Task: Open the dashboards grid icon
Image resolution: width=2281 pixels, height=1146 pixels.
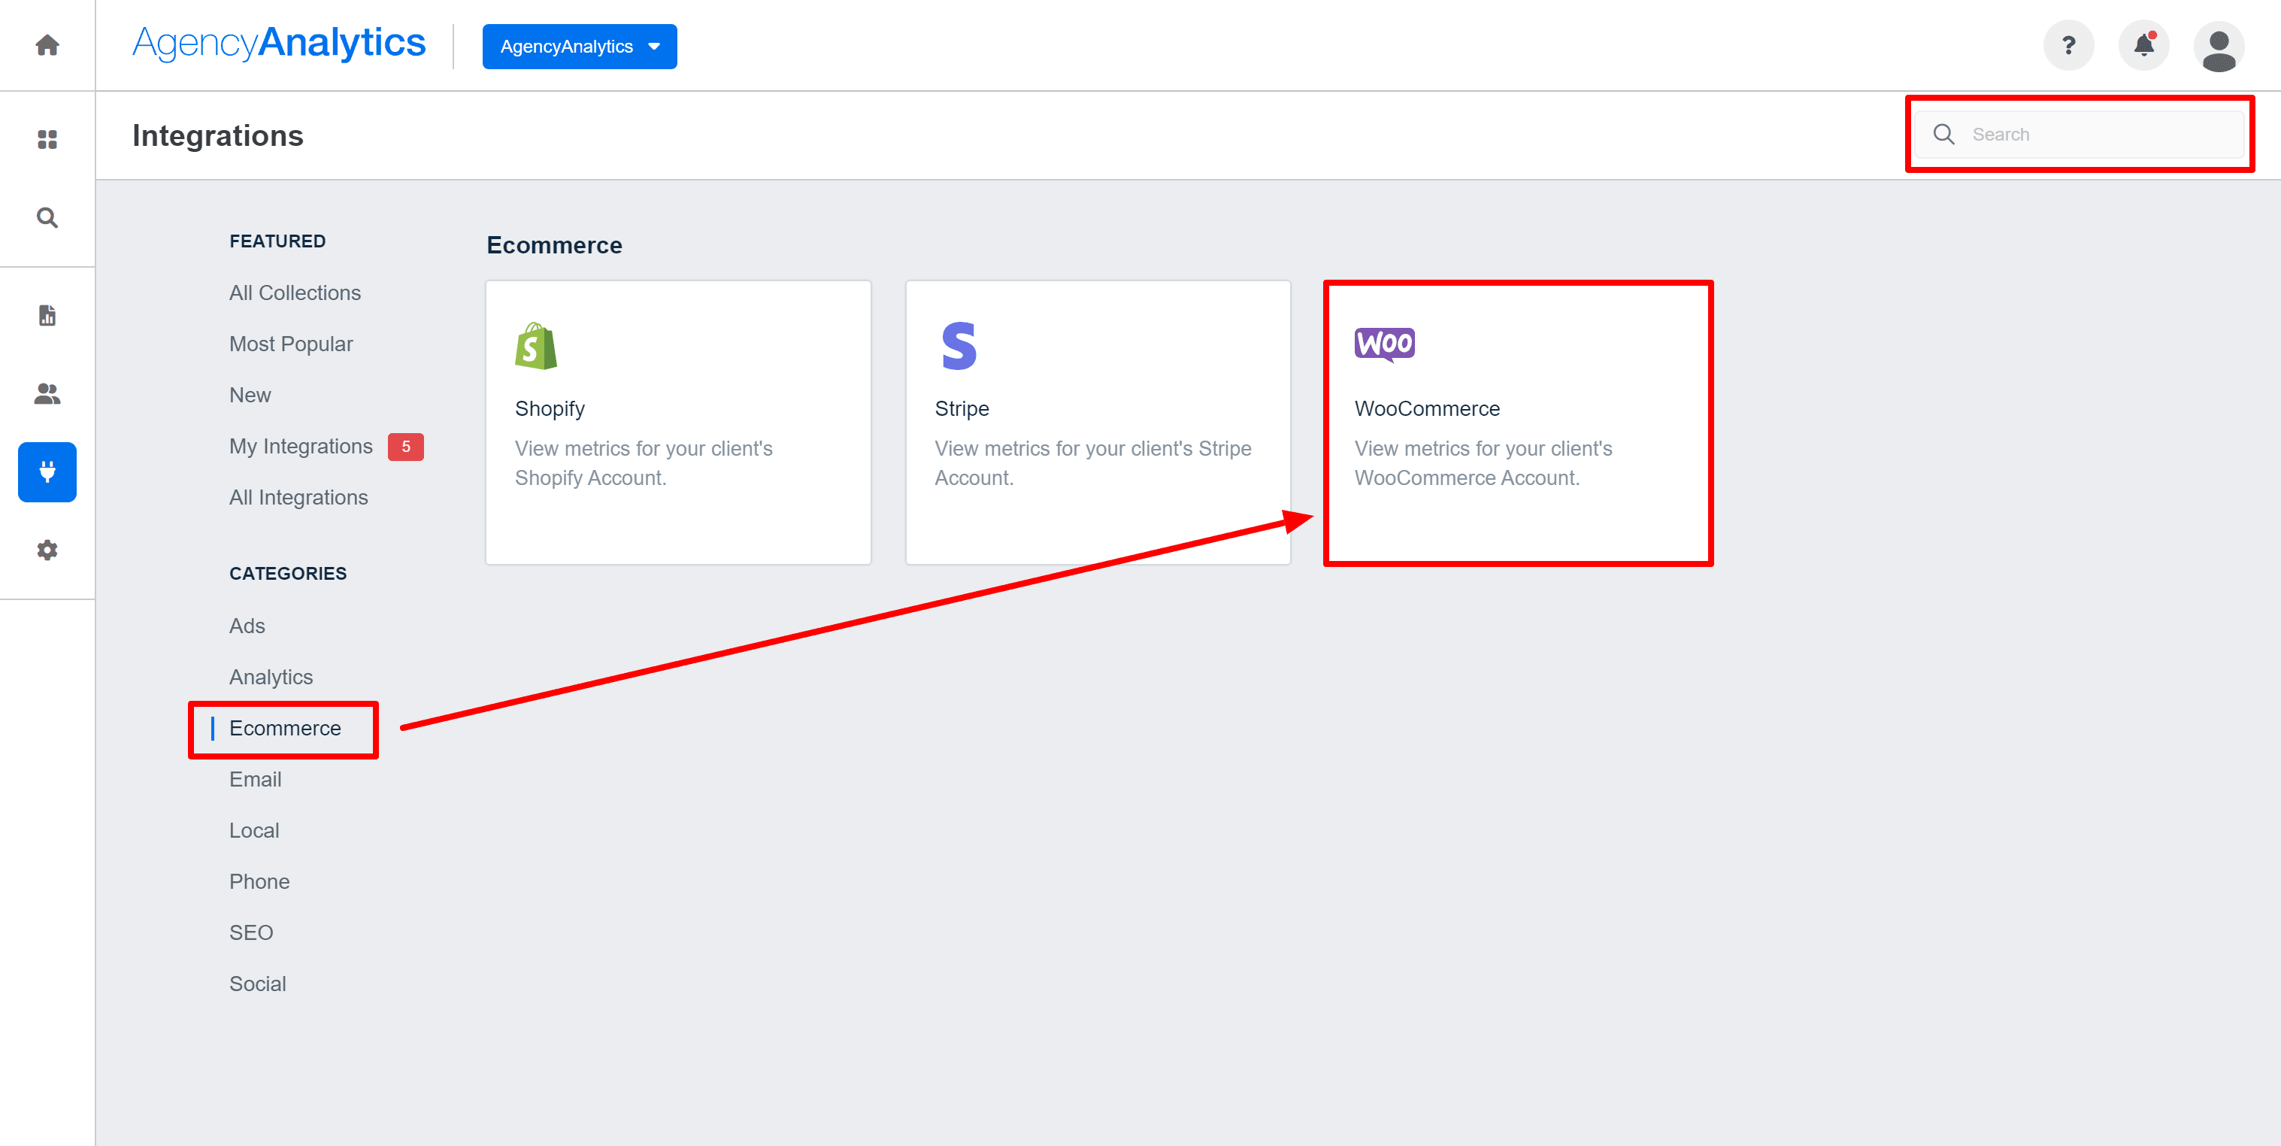Action: tap(47, 139)
